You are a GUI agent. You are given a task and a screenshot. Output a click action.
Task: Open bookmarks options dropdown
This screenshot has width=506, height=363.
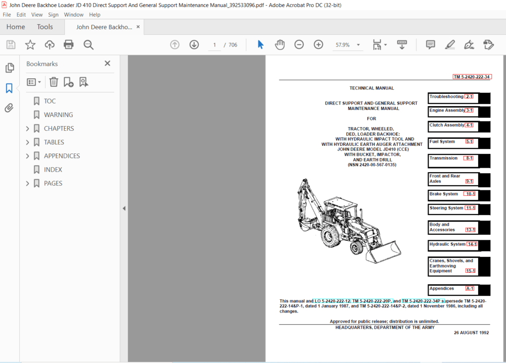pos(34,82)
